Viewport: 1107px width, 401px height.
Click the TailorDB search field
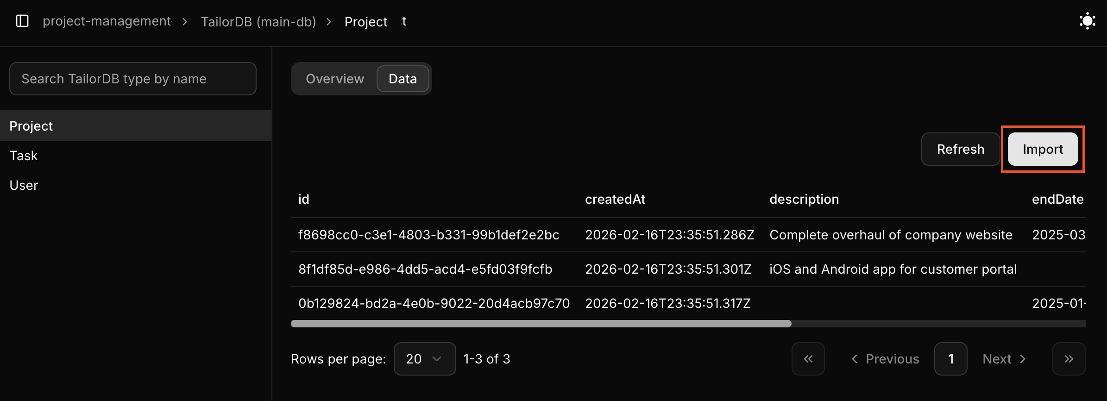132,79
